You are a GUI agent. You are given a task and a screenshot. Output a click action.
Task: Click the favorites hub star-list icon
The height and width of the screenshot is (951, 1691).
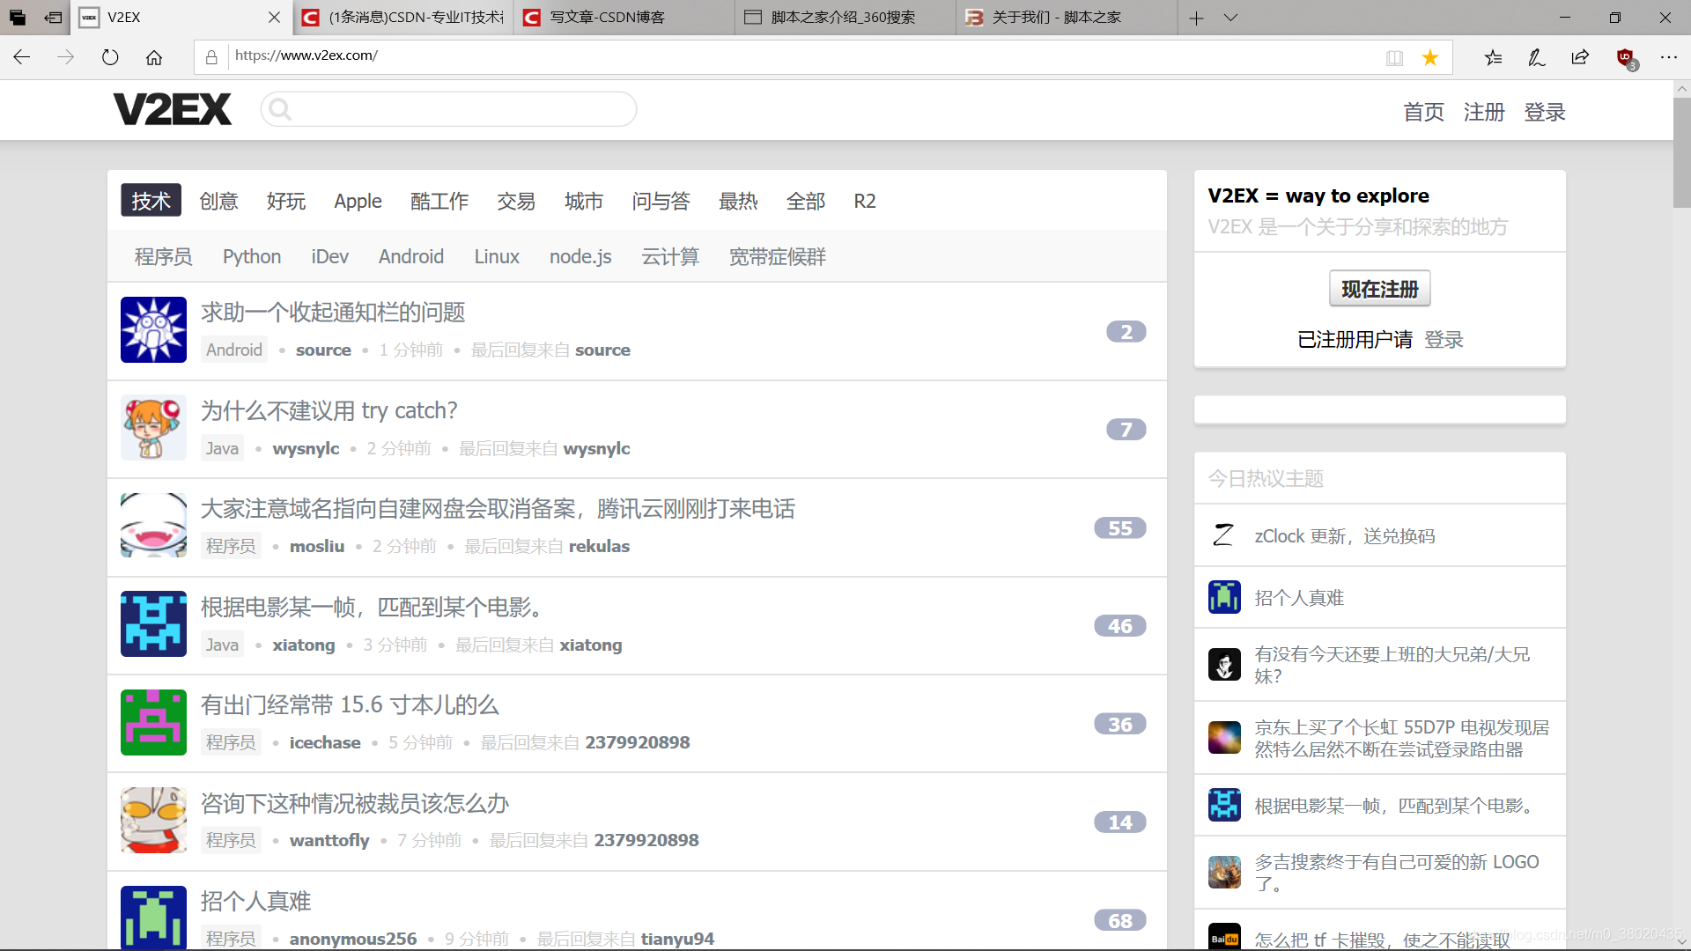(1493, 56)
